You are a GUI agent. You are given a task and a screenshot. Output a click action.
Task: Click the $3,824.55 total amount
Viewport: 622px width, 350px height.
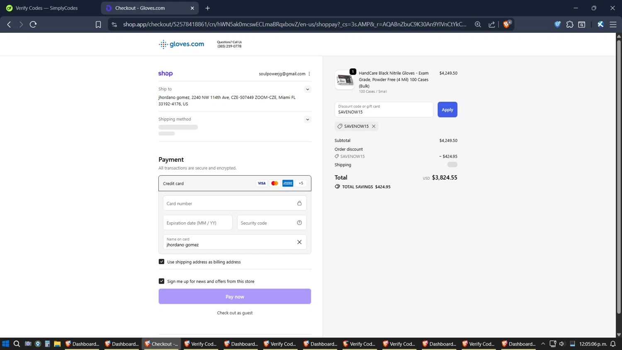pyautogui.click(x=445, y=177)
